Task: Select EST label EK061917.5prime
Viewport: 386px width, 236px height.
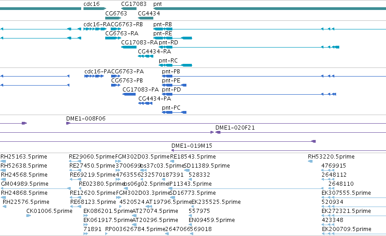Action: click(108, 220)
